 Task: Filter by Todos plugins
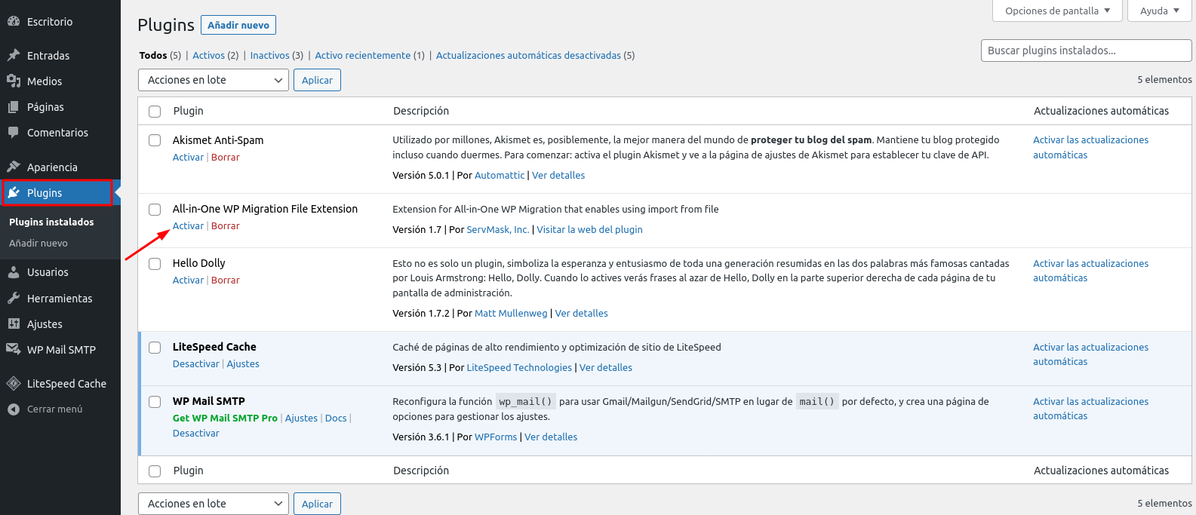(153, 56)
